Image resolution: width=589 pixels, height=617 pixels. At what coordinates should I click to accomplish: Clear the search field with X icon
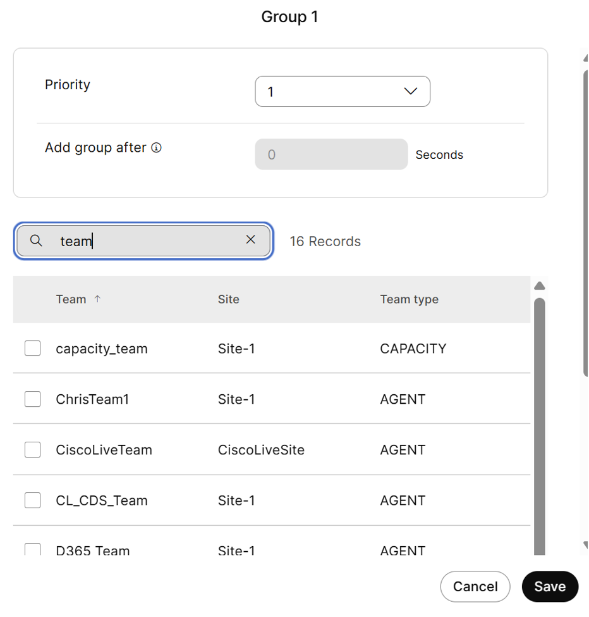(250, 240)
